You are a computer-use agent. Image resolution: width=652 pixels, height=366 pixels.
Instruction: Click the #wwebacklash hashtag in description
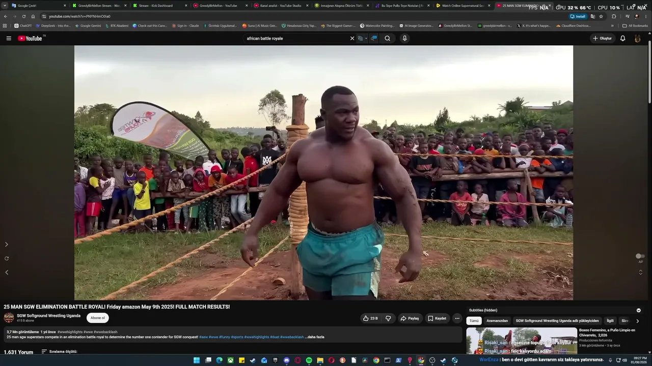pyautogui.click(x=292, y=337)
